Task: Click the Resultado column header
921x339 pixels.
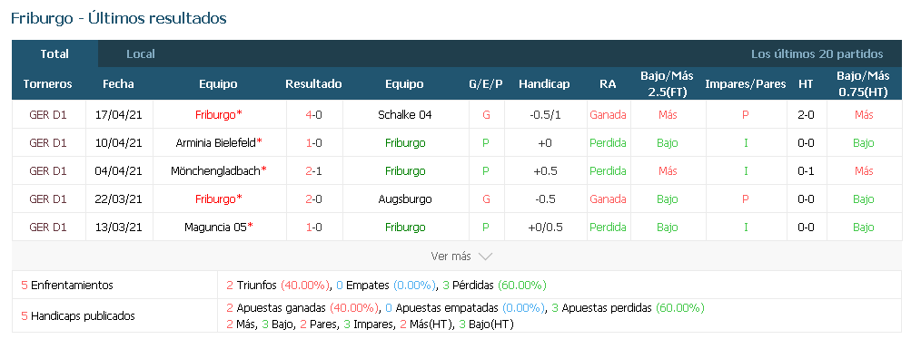Action: [313, 84]
